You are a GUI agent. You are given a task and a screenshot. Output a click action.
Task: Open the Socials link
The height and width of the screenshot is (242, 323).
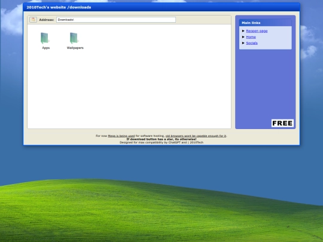pyautogui.click(x=252, y=43)
